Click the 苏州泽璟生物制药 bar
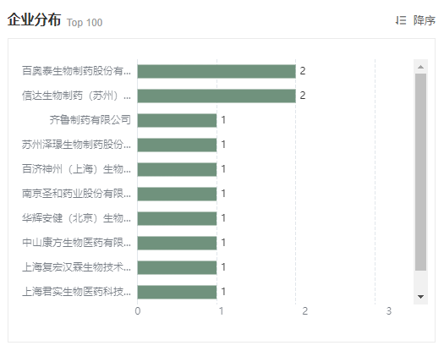 tap(177, 145)
